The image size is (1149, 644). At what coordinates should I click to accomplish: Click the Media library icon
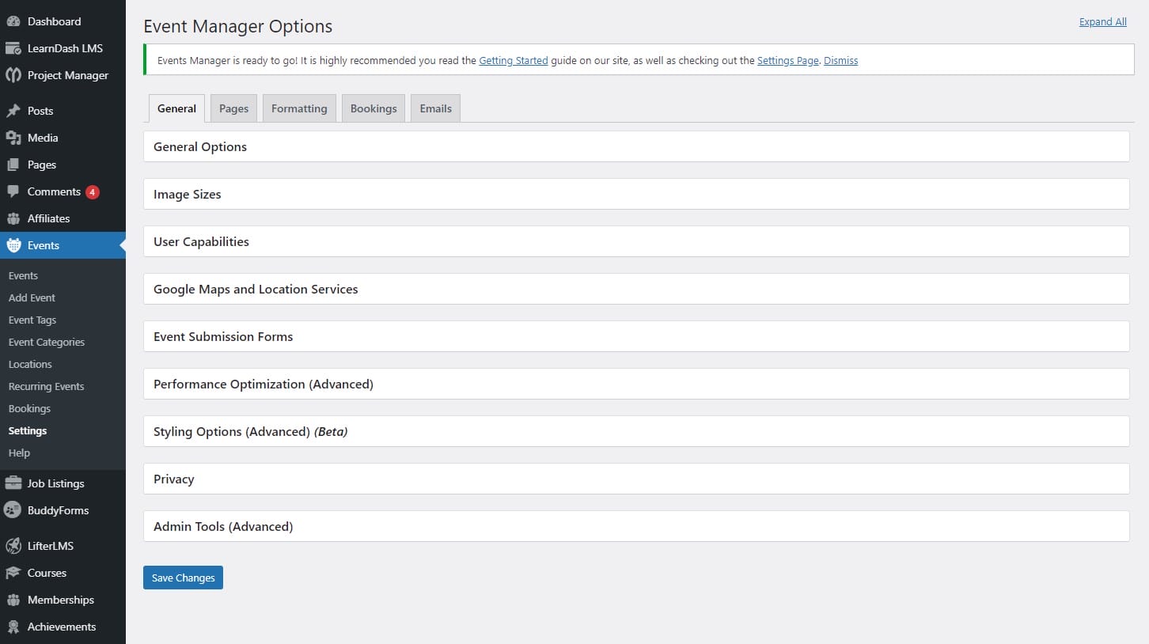13,138
